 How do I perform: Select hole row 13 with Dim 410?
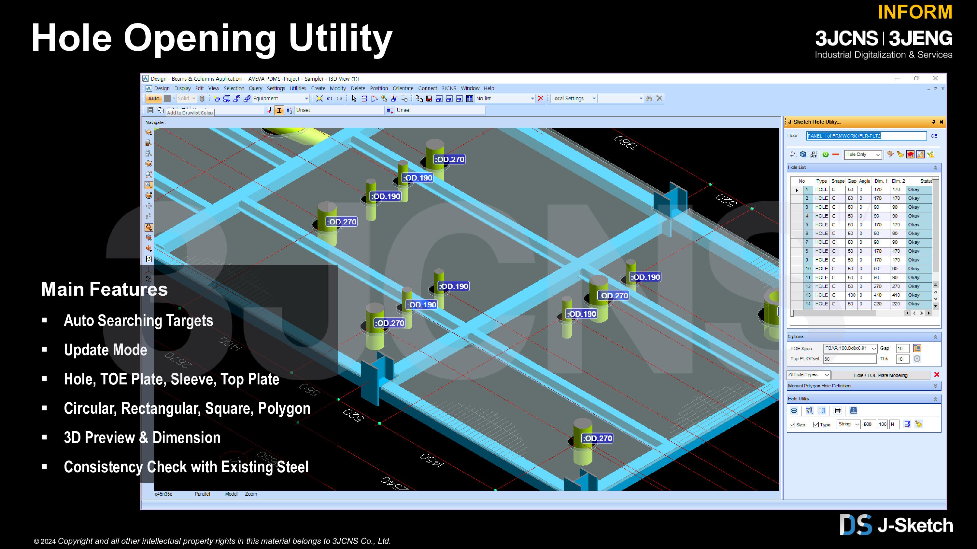[862, 295]
